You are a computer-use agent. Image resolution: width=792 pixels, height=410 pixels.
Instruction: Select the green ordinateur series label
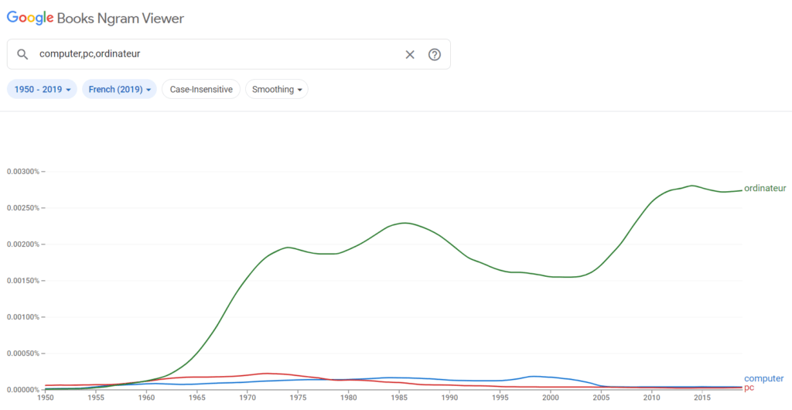(x=765, y=188)
